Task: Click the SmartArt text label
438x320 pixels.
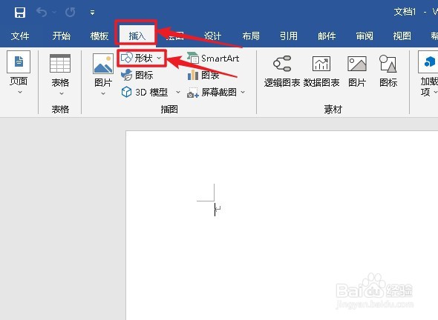Action: pos(220,59)
